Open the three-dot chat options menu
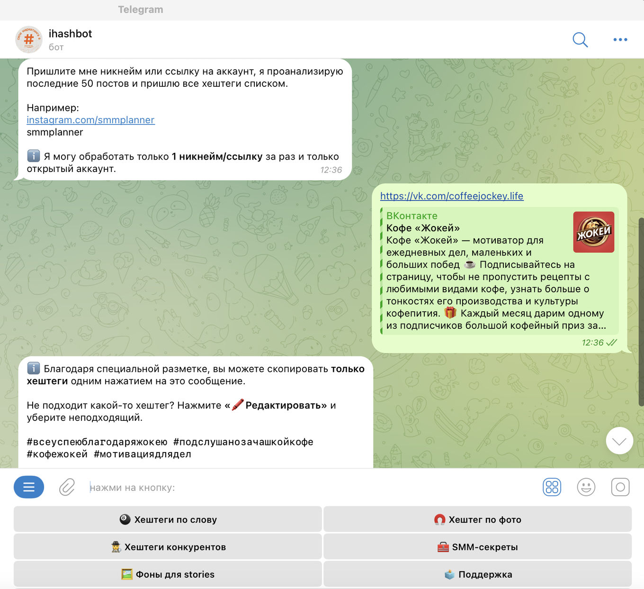The image size is (644, 589). (620, 40)
